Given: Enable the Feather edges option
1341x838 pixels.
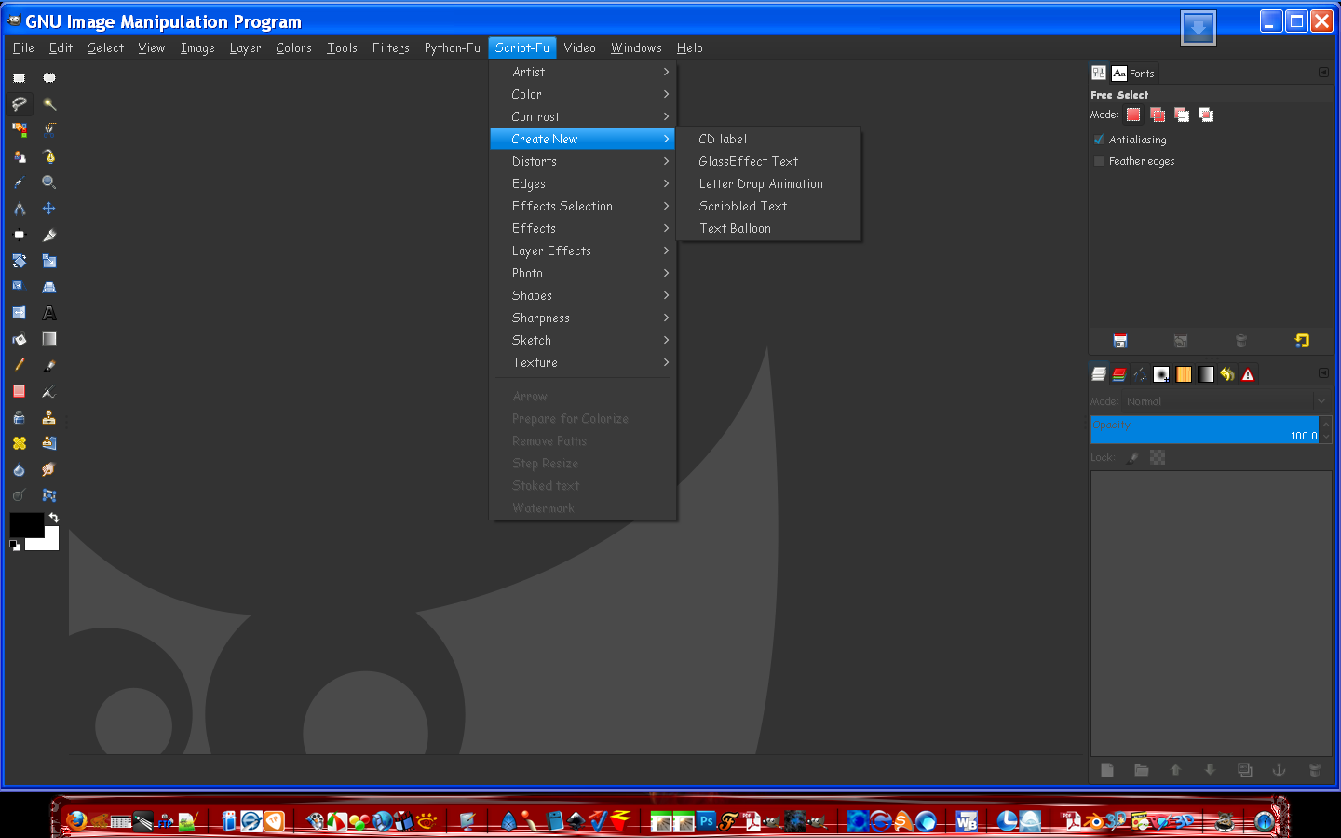Looking at the screenshot, I should point(1099,161).
